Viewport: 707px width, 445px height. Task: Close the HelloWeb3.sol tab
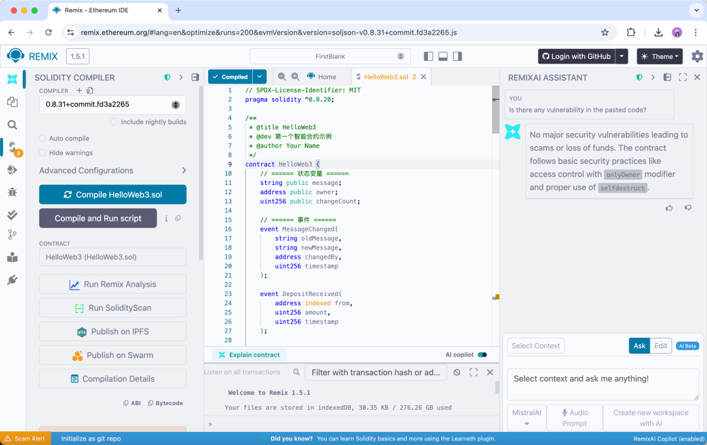pyautogui.click(x=424, y=76)
